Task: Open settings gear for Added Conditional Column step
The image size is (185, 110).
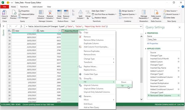Action: point(178,77)
